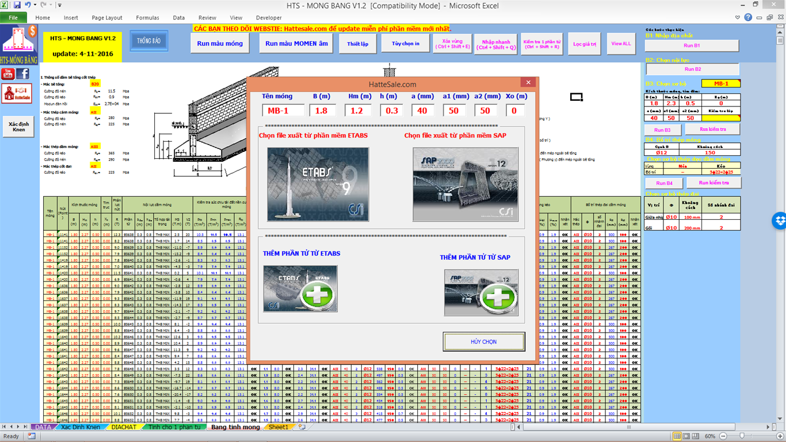Switch to Page Layout view icon

pyautogui.click(x=687, y=436)
